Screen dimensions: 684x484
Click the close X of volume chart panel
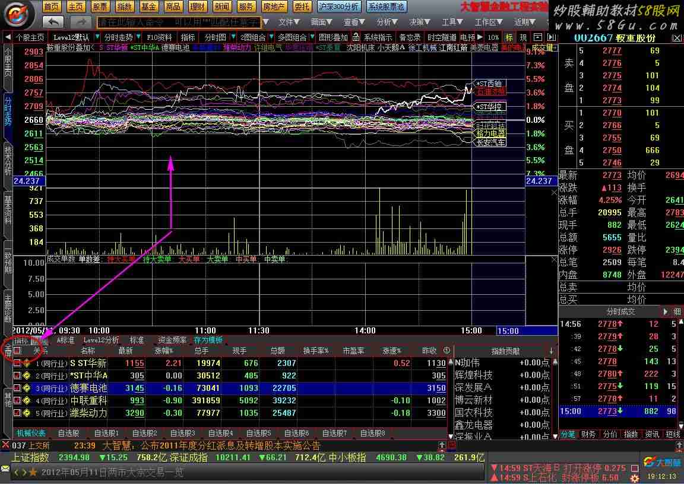coord(554,192)
